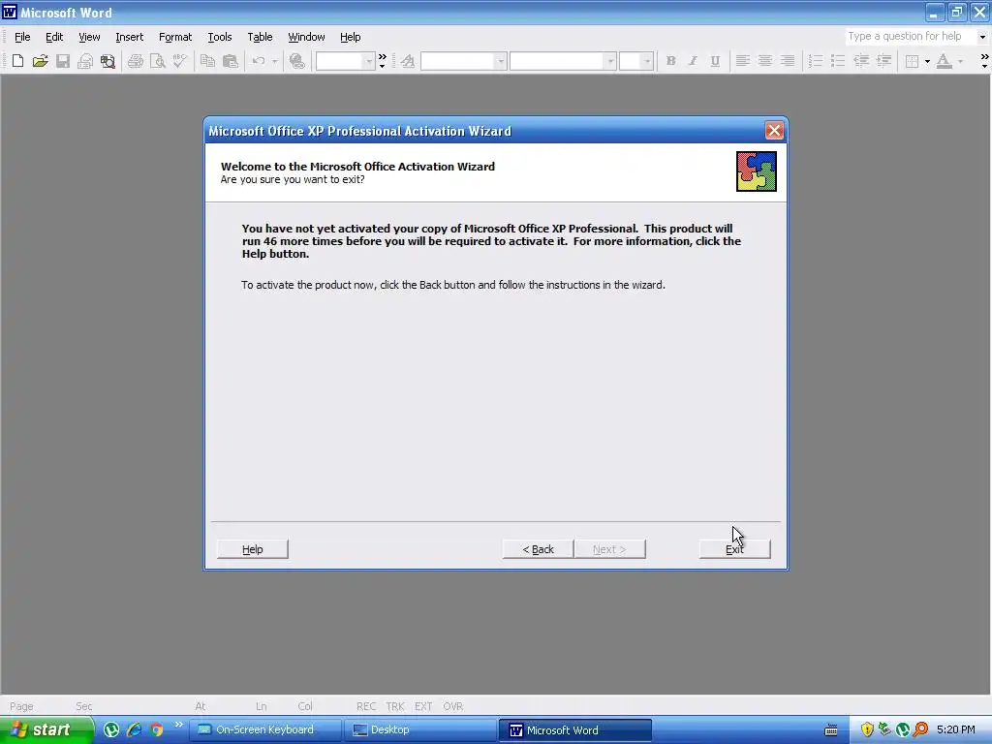Open the Font name combo box
This screenshot has width=992, height=744.
tap(563, 61)
